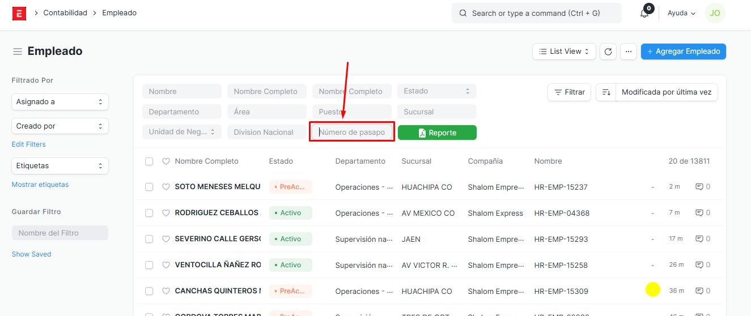The image size is (751, 316).
Task: Select the RODRIGUEZ CEBALLOS row checkbox
Action: click(x=149, y=213)
